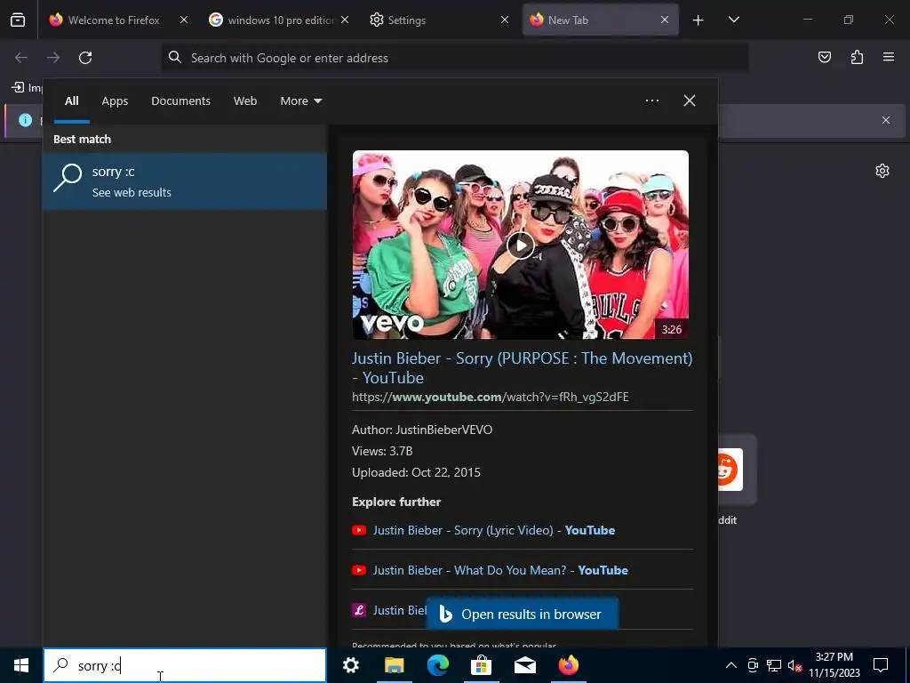910x683 pixels.
Task: Open Reddit shortcut tile in Firefox
Action: [737, 470]
